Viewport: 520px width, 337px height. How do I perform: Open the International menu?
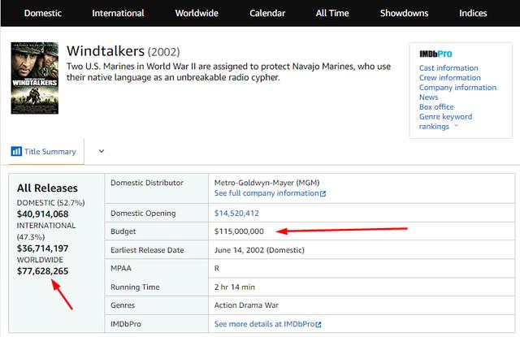click(118, 13)
